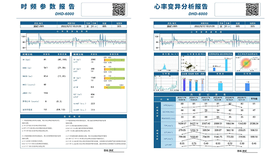Select the 功率谱 power spectrum chart
This screenshot has width=277, height=155.
click(x=166, y=82)
